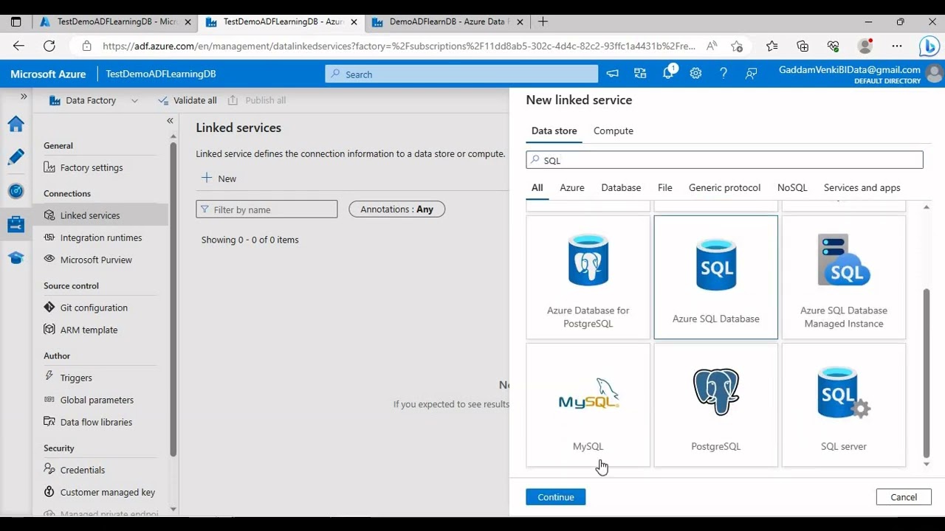Choose Azure SQL Database Managed Instance tile
Viewport: 945px width, 531px height.
pos(844,277)
